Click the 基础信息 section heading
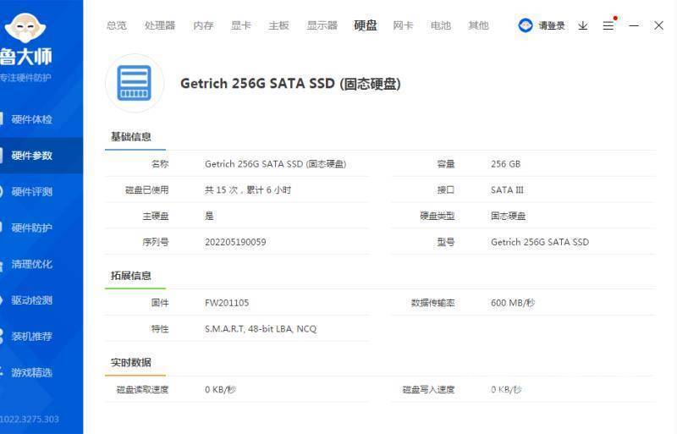The width and height of the screenshot is (677, 434). pyautogui.click(x=131, y=137)
